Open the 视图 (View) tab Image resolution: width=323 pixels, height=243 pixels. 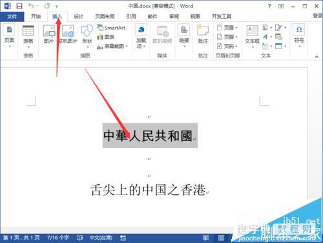point(195,16)
